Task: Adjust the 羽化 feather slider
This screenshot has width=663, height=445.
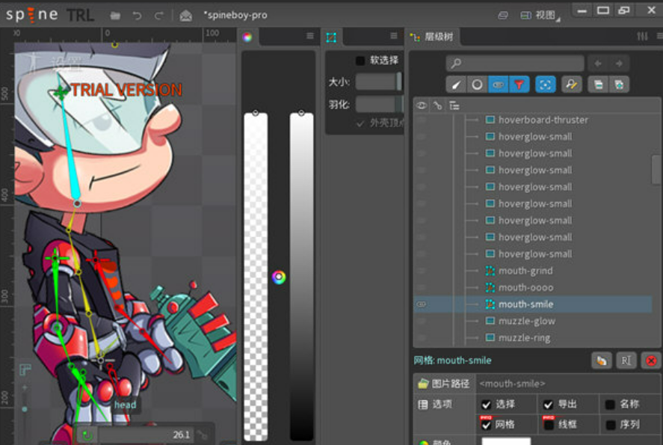Action: click(x=379, y=104)
